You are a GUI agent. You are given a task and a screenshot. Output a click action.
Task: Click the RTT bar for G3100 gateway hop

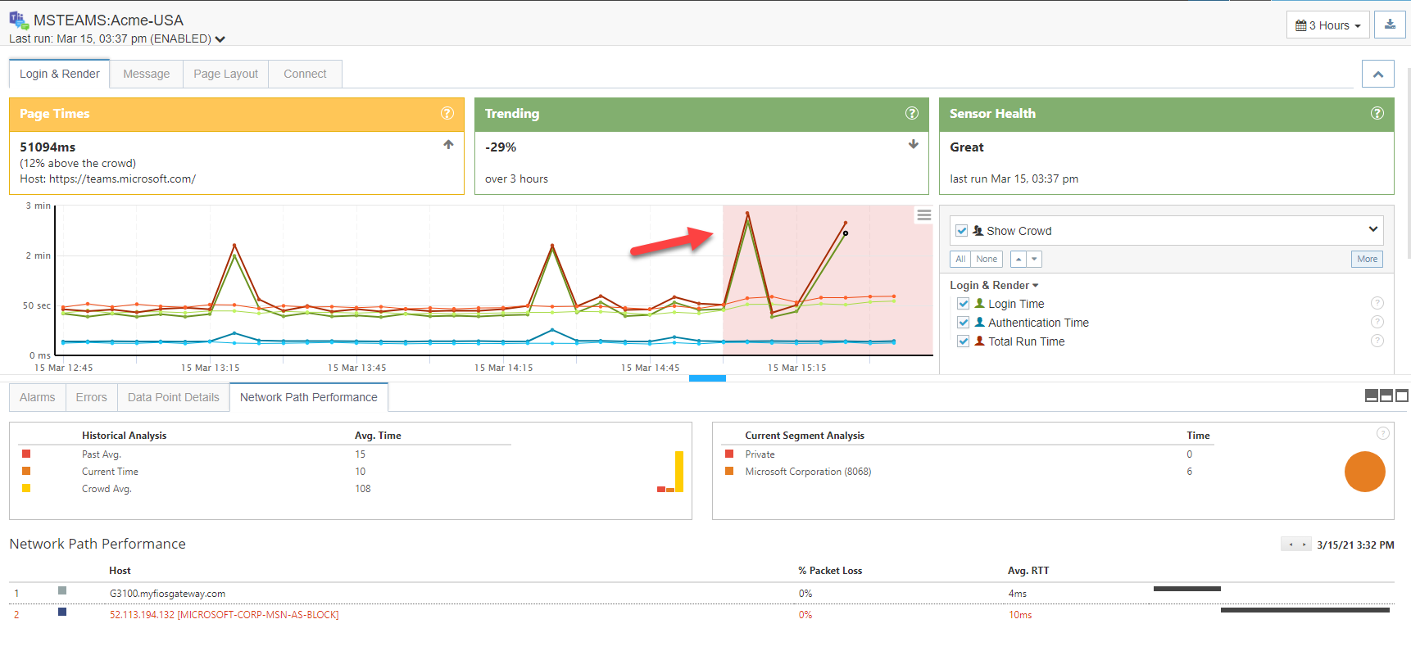pos(1187,589)
